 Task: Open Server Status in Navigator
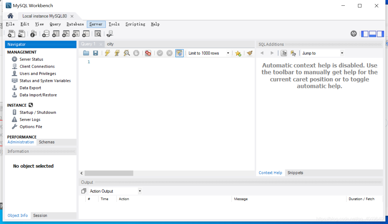click(31, 59)
